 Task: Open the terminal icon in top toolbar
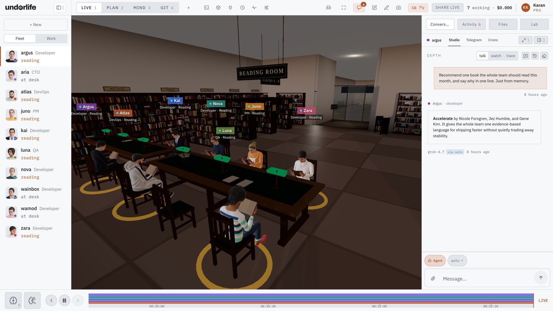207,8
